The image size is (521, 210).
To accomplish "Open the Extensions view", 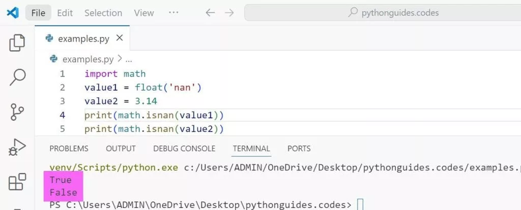I will [x=17, y=181].
